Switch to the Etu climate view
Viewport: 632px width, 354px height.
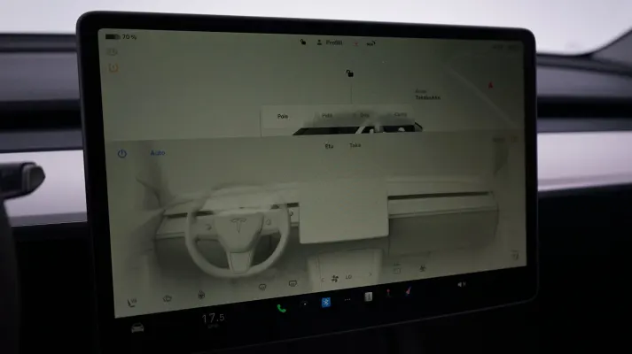click(330, 146)
